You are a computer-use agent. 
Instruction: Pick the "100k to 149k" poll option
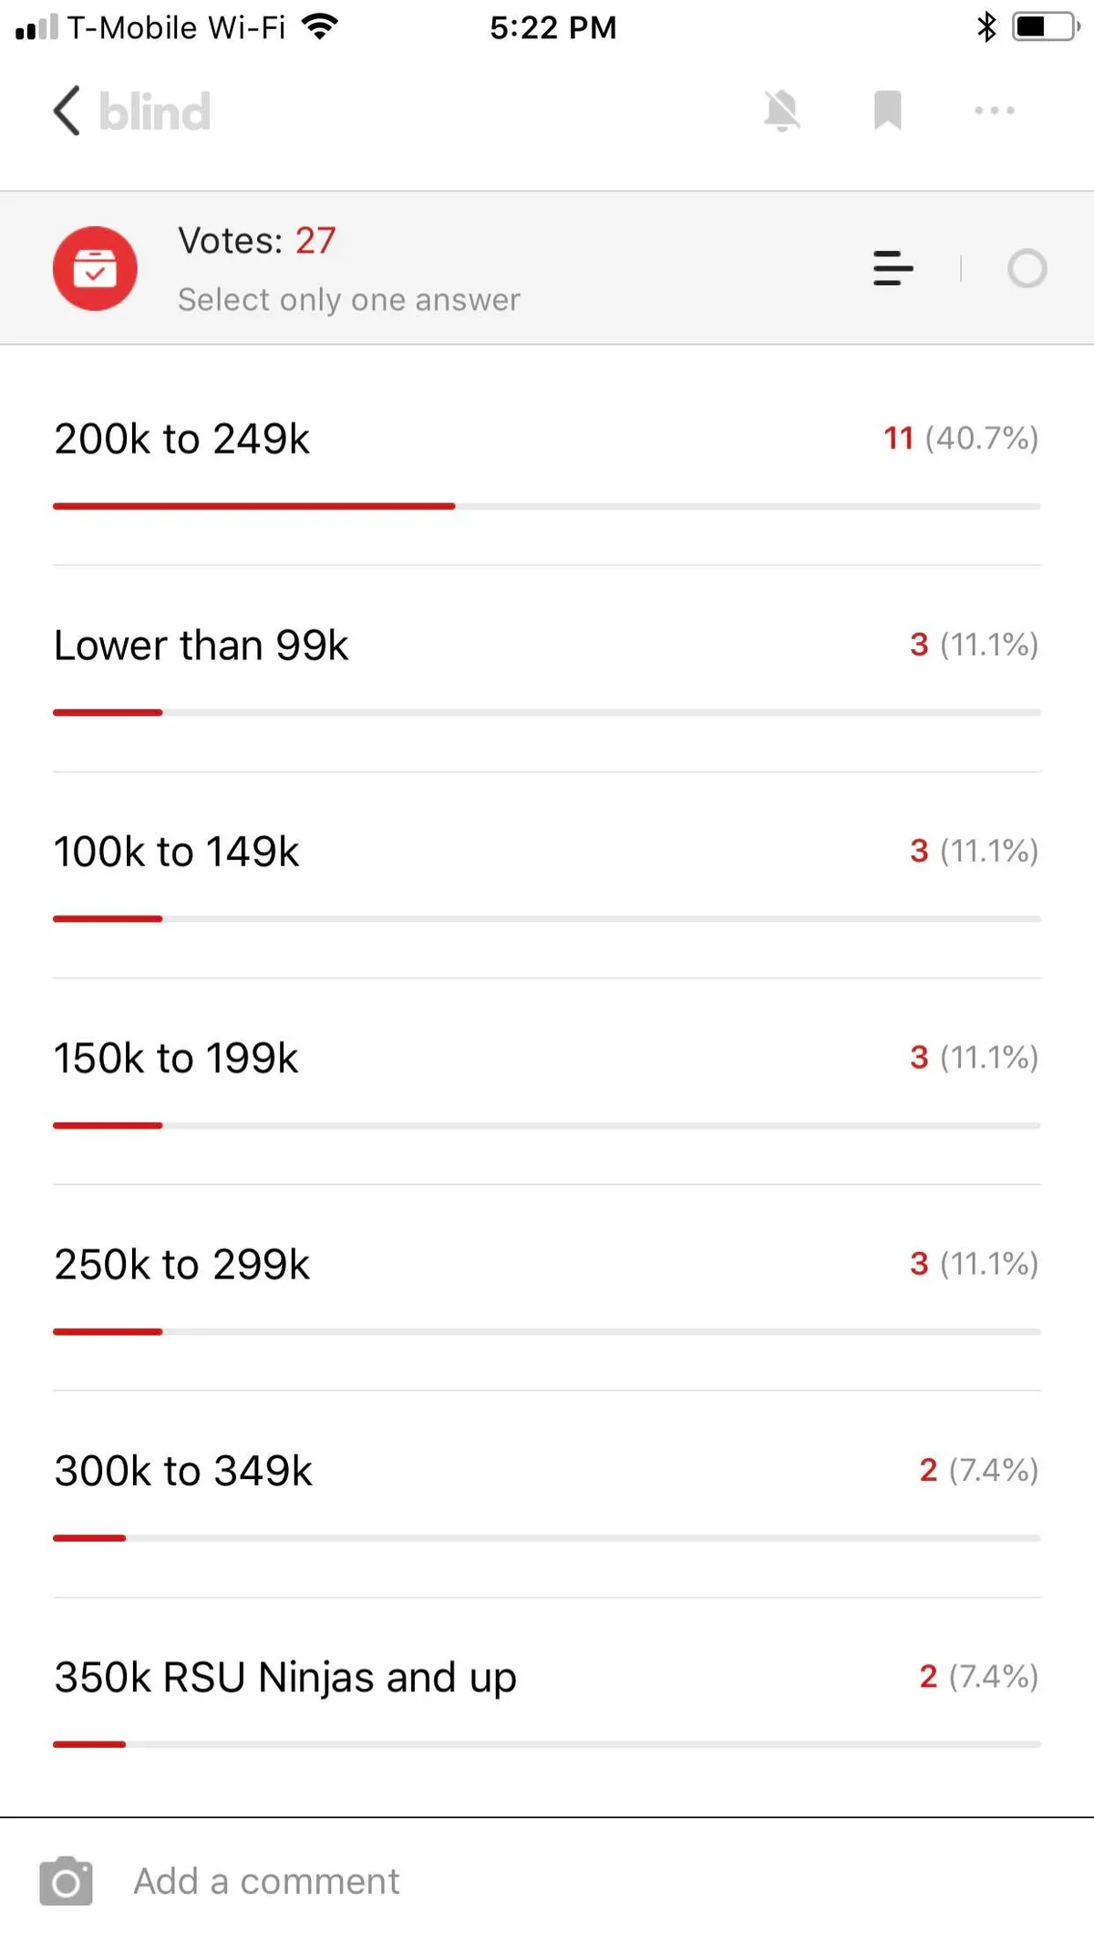pos(177,852)
